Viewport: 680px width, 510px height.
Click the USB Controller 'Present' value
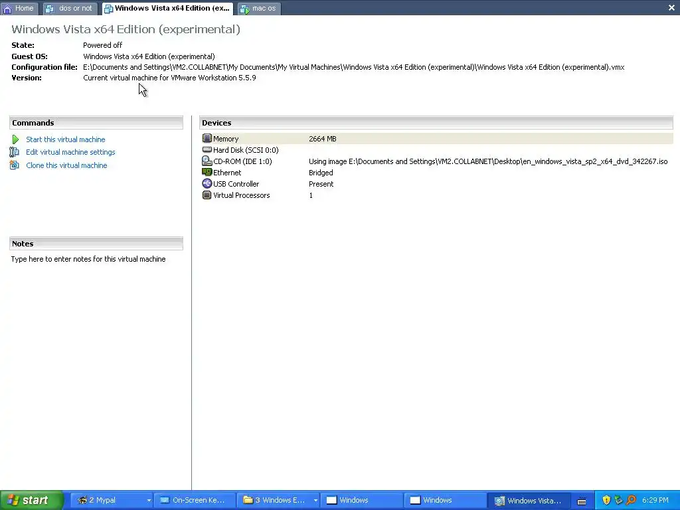click(x=321, y=184)
